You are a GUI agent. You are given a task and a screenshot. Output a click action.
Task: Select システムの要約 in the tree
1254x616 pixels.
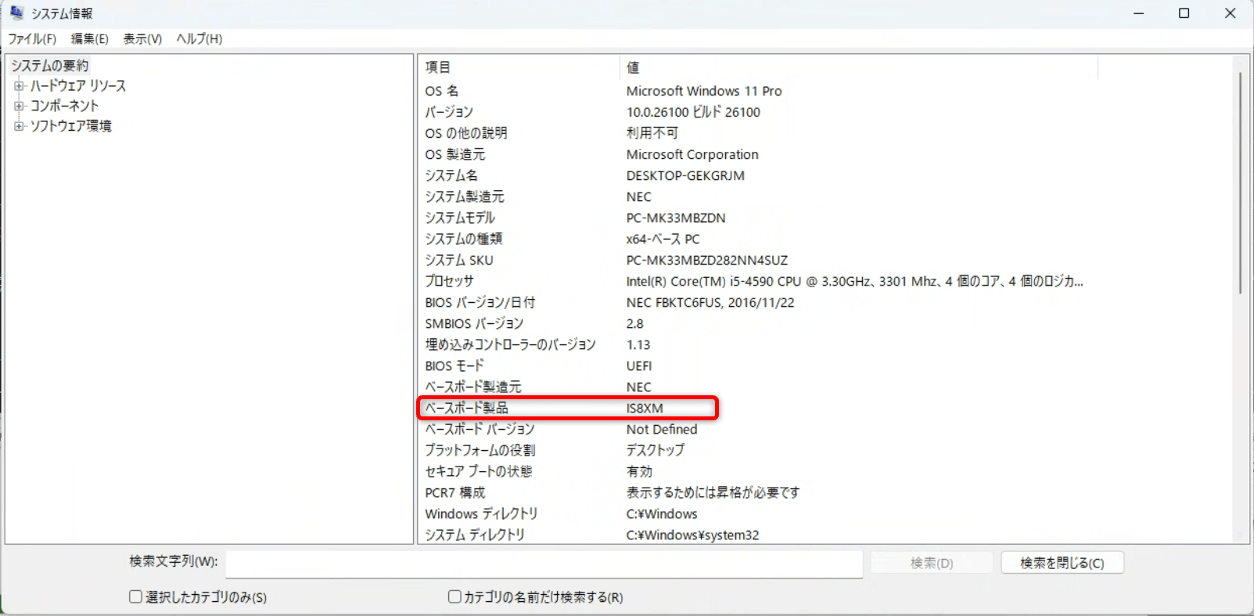(50, 66)
